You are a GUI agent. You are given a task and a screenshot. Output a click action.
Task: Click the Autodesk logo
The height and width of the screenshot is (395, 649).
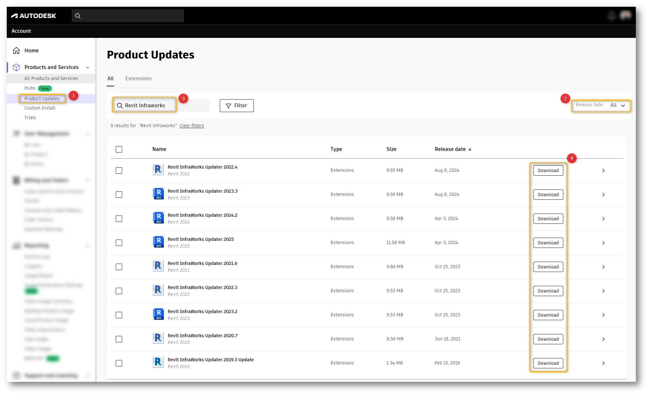[x=34, y=16]
